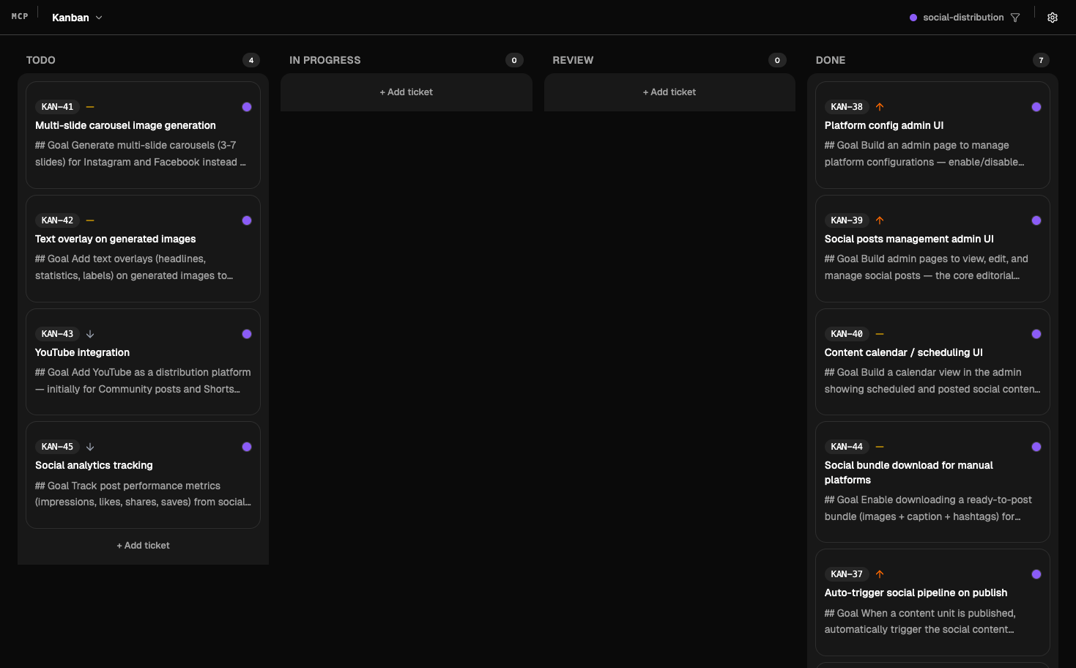1076x668 pixels.
Task: Click the purple dot on KAN-39
Action: [1036, 220]
